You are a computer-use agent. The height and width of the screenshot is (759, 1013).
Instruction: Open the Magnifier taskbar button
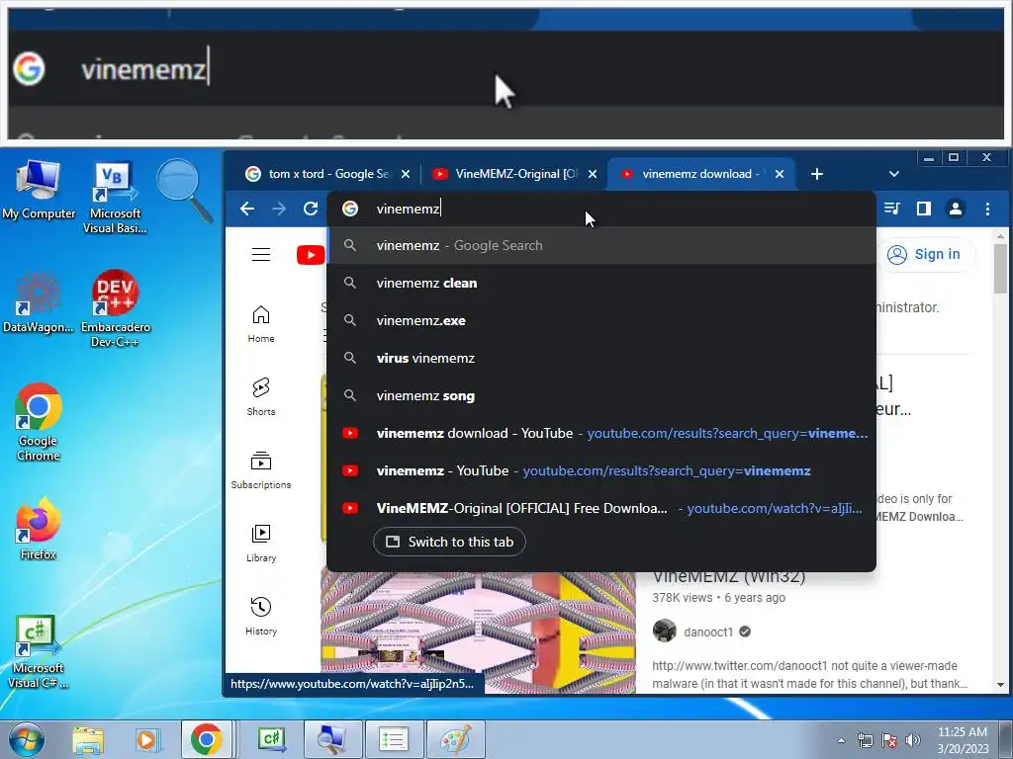coord(333,739)
